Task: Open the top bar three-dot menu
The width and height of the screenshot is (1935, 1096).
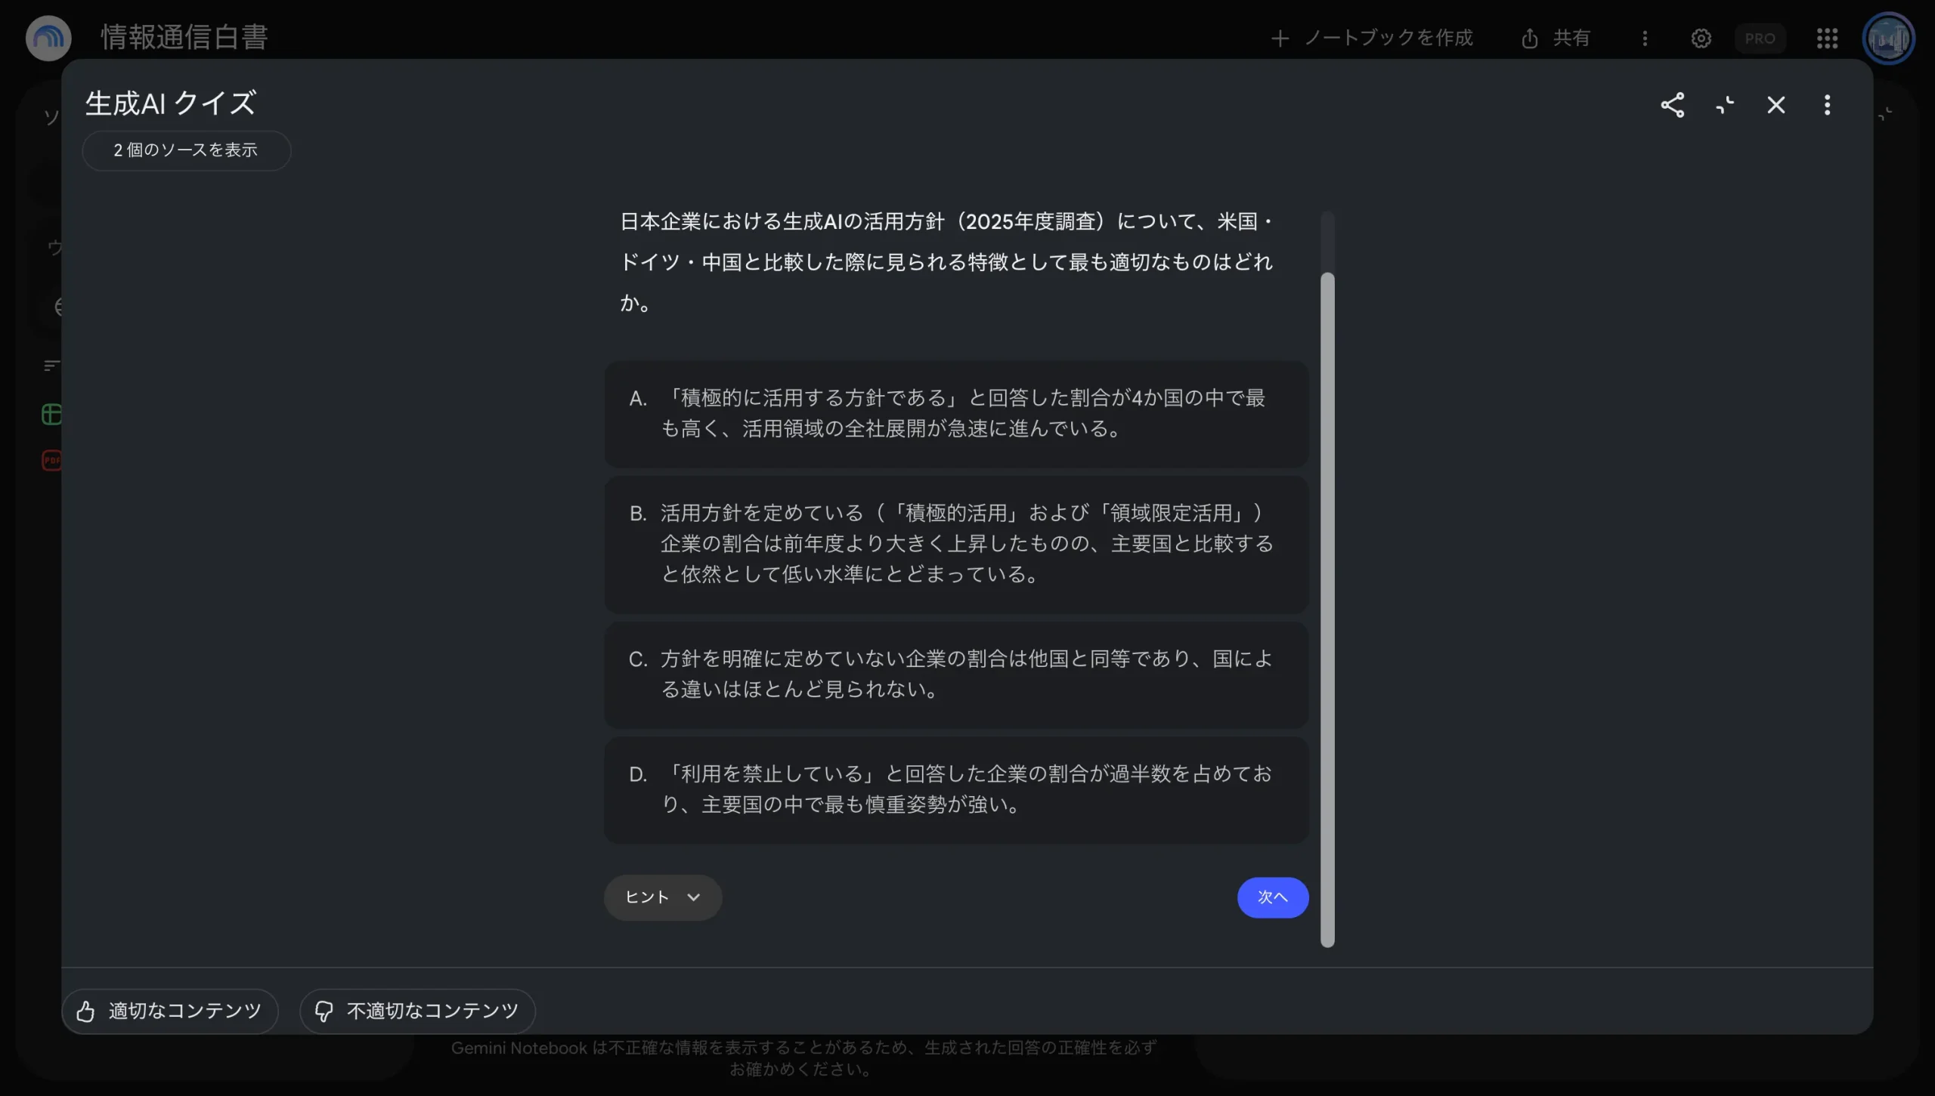Action: (x=1645, y=39)
